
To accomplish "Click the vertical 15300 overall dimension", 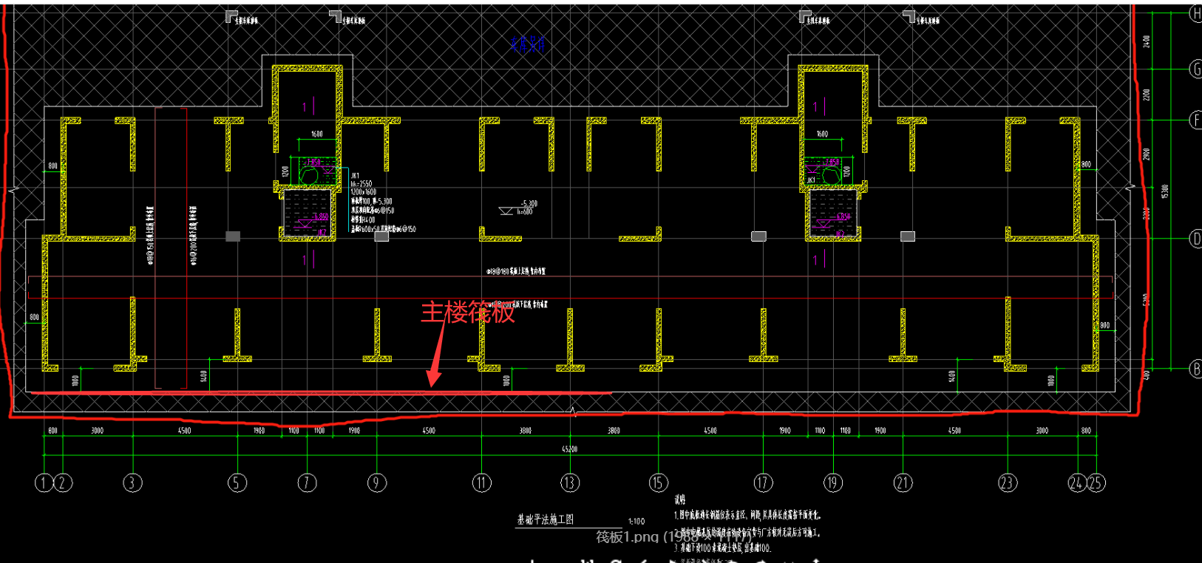I will tap(1165, 191).
